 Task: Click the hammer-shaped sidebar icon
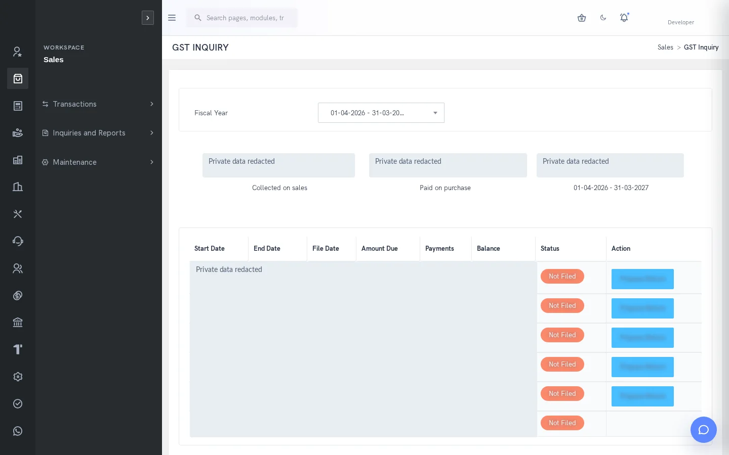tap(18, 349)
